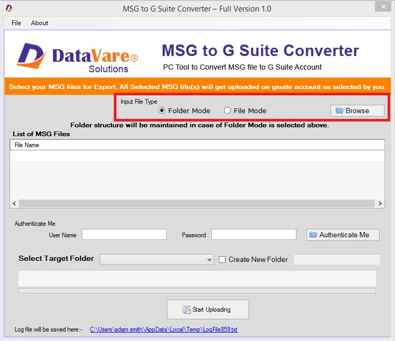Open the LogFile859.txt path link

[x=164, y=329]
